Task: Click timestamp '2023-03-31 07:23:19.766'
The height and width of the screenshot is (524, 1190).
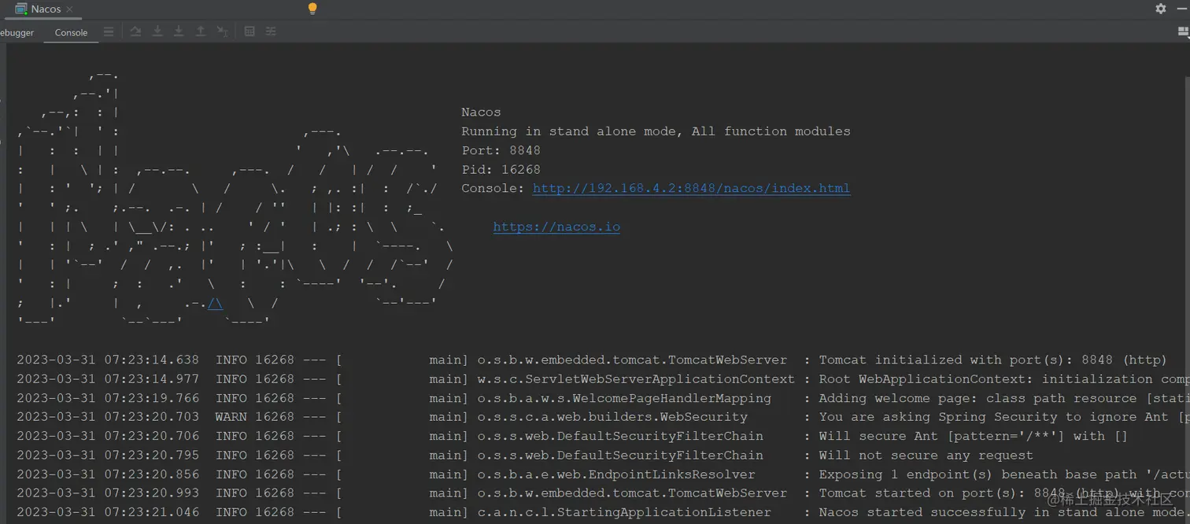Action: [108, 398]
